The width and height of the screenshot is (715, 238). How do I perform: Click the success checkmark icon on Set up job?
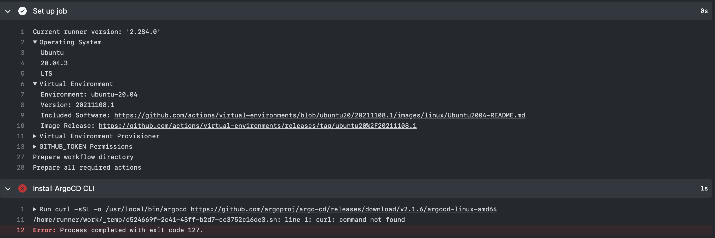click(x=22, y=11)
